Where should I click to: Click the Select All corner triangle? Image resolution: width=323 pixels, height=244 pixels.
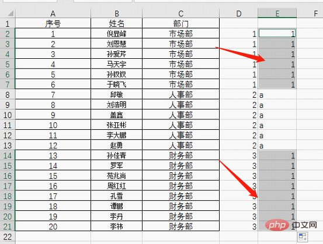click(11, 13)
